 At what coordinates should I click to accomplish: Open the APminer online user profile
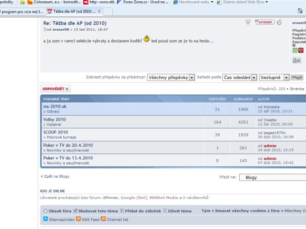(110, 198)
